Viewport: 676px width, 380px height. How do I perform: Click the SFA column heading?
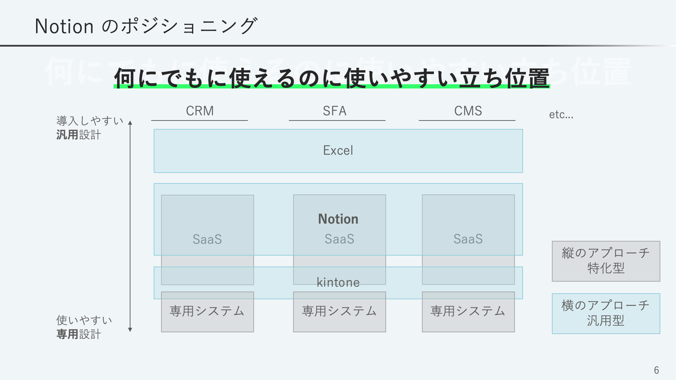coord(335,111)
